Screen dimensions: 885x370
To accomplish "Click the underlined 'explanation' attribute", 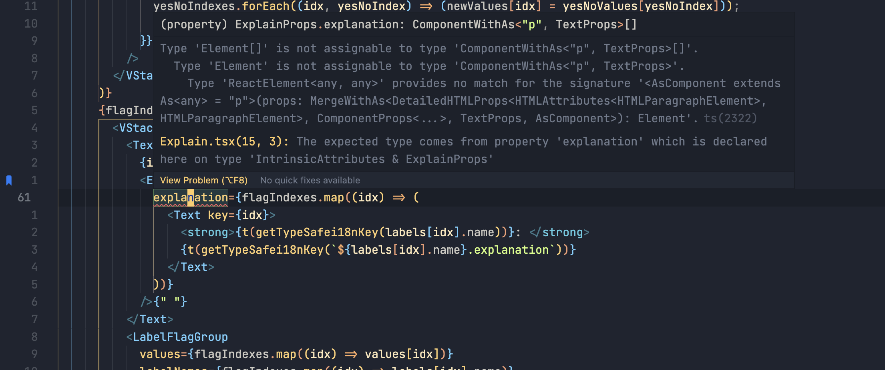I will [191, 197].
